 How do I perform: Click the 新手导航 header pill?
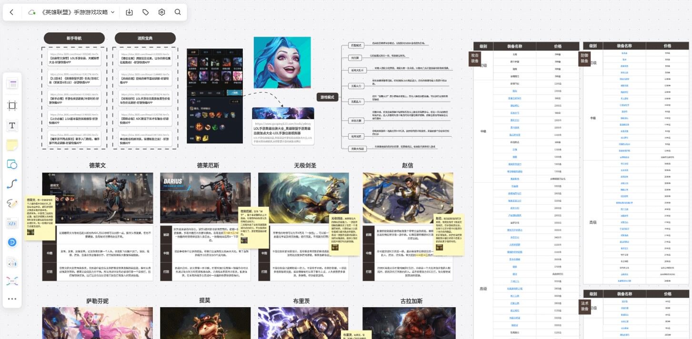coord(74,38)
